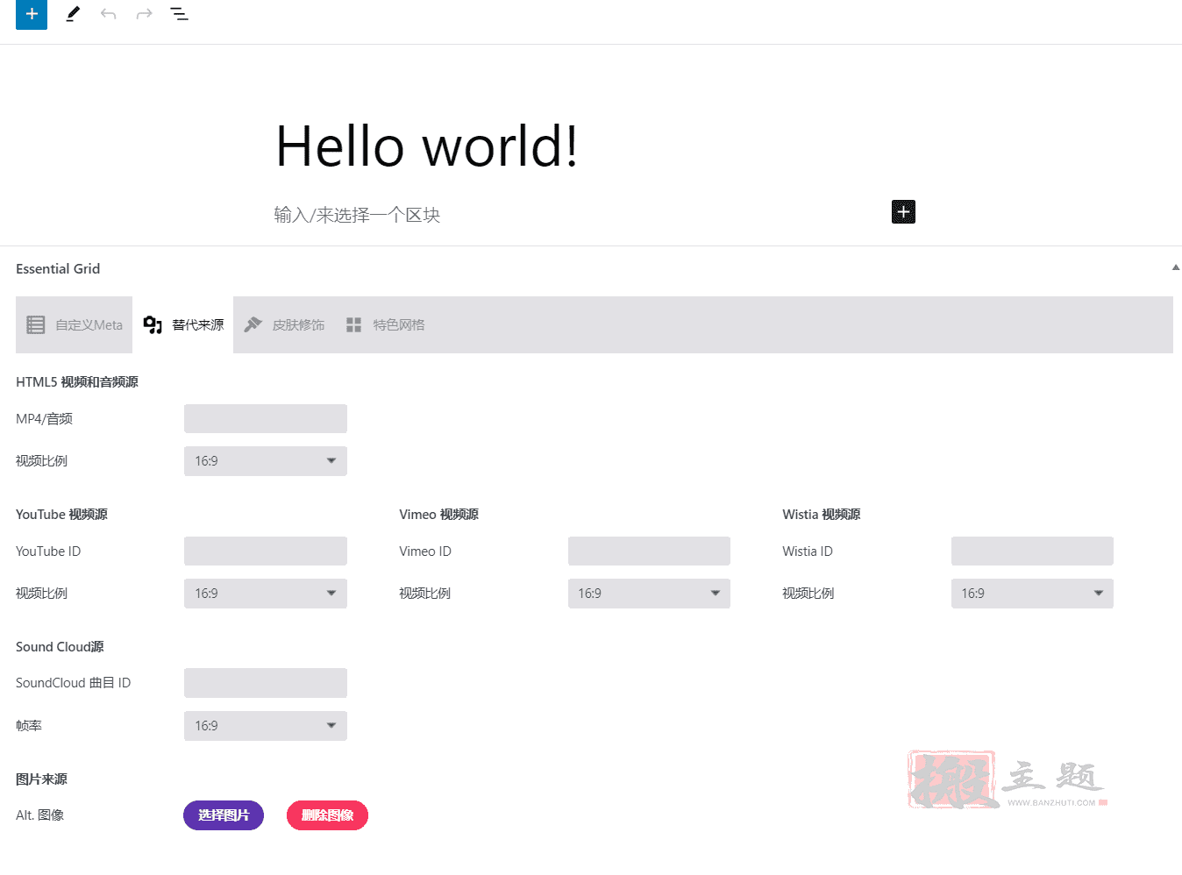This screenshot has width=1182, height=875.
Task: Open Wistia 视频比例 dropdown
Action: (1032, 594)
